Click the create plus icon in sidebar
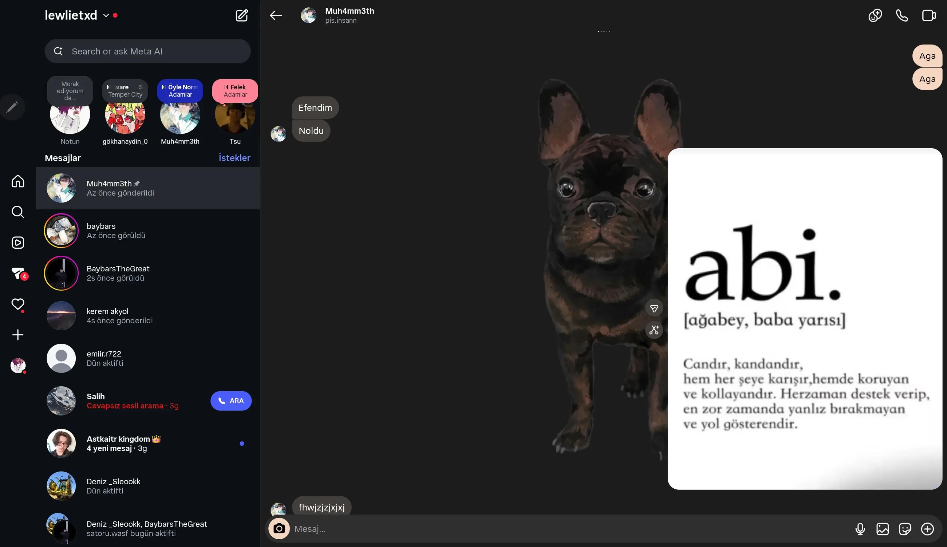This screenshot has width=947, height=547. pyautogui.click(x=18, y=335)
